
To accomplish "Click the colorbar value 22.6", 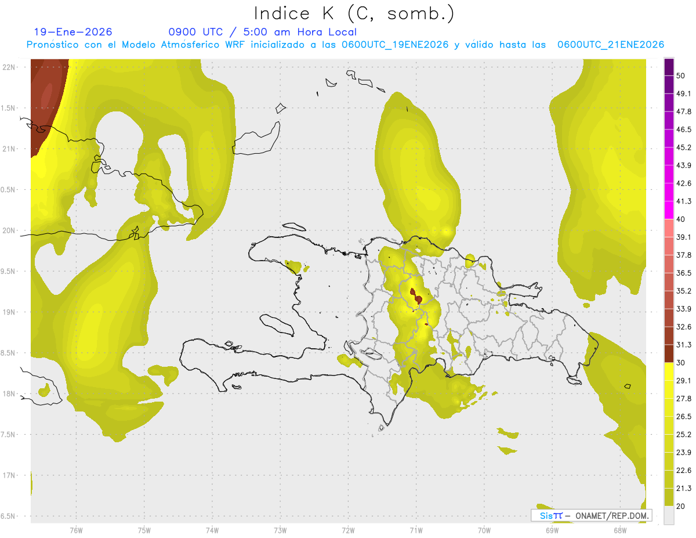I will 684,470.
